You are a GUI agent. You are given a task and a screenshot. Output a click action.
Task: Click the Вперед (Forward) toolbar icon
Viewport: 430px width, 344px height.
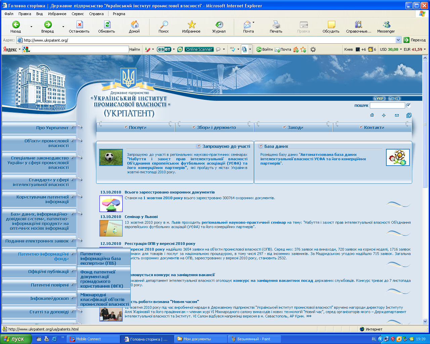pyautogui.click(x=48, y=27)
